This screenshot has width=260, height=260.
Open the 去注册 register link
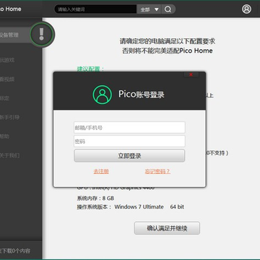[101, 171]
